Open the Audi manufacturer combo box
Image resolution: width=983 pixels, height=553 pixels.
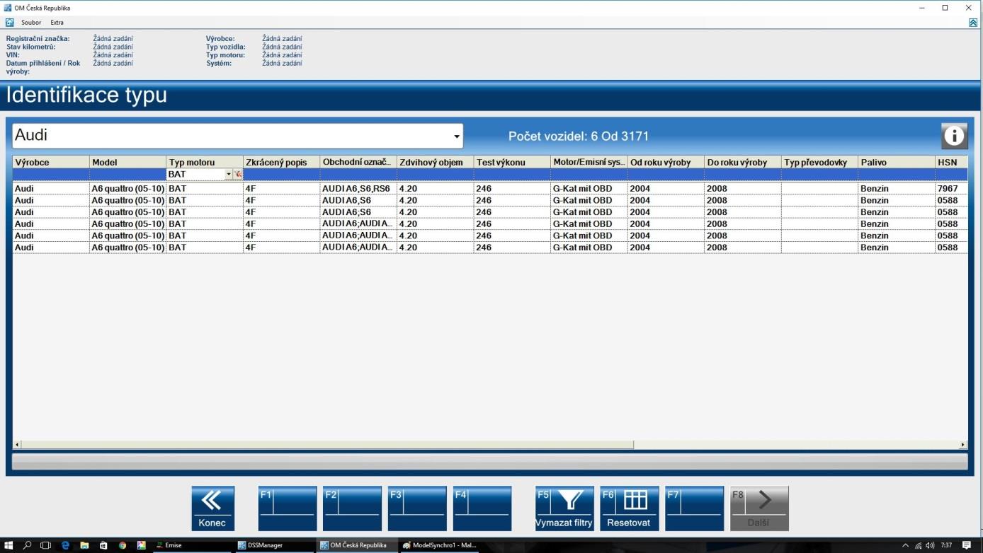238,136
